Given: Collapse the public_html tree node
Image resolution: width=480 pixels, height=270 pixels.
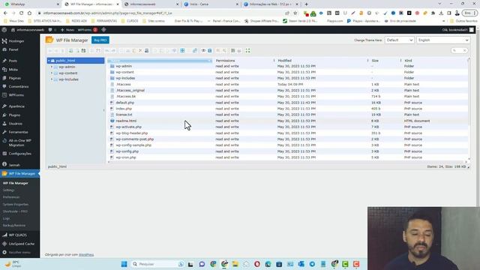Looking at the screenshot, I should pyautogui.click(x=49, y=61).
